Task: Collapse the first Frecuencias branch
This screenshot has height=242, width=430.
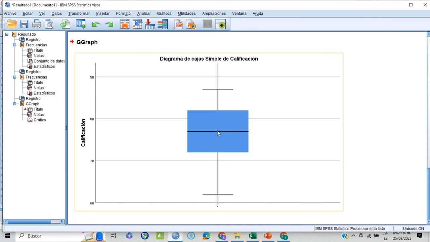Action: coord(15,45)
